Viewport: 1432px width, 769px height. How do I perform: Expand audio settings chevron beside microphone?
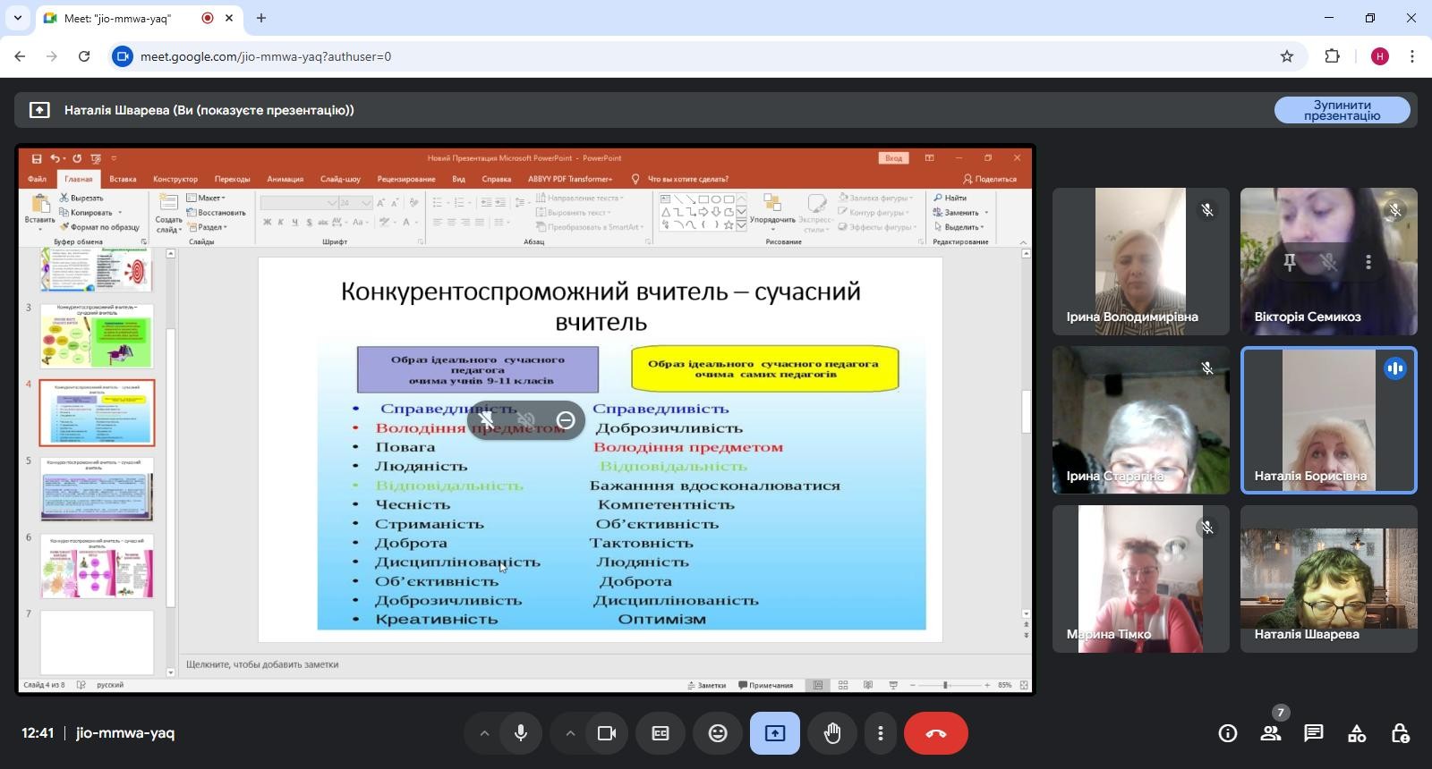coord(484,733)
